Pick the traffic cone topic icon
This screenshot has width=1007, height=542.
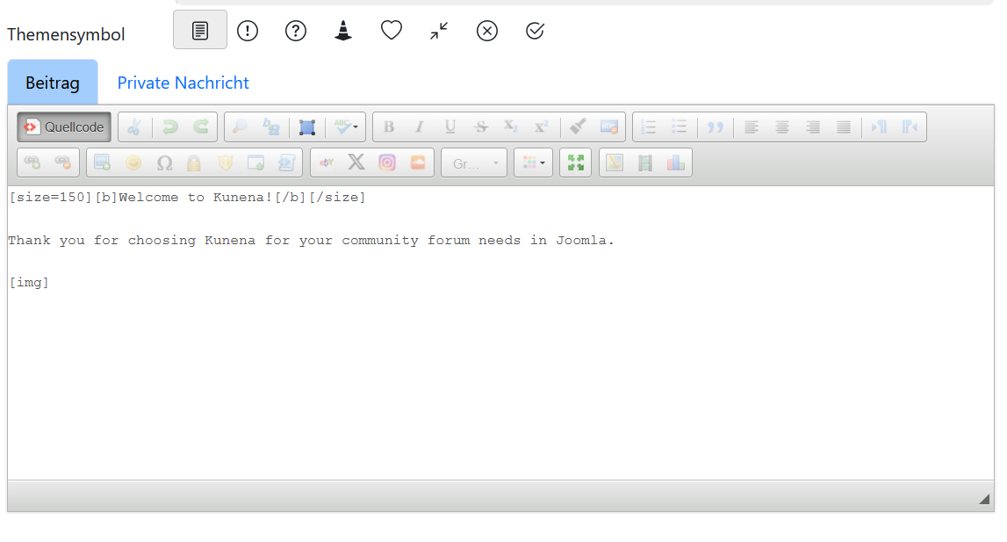click(343, 31)
